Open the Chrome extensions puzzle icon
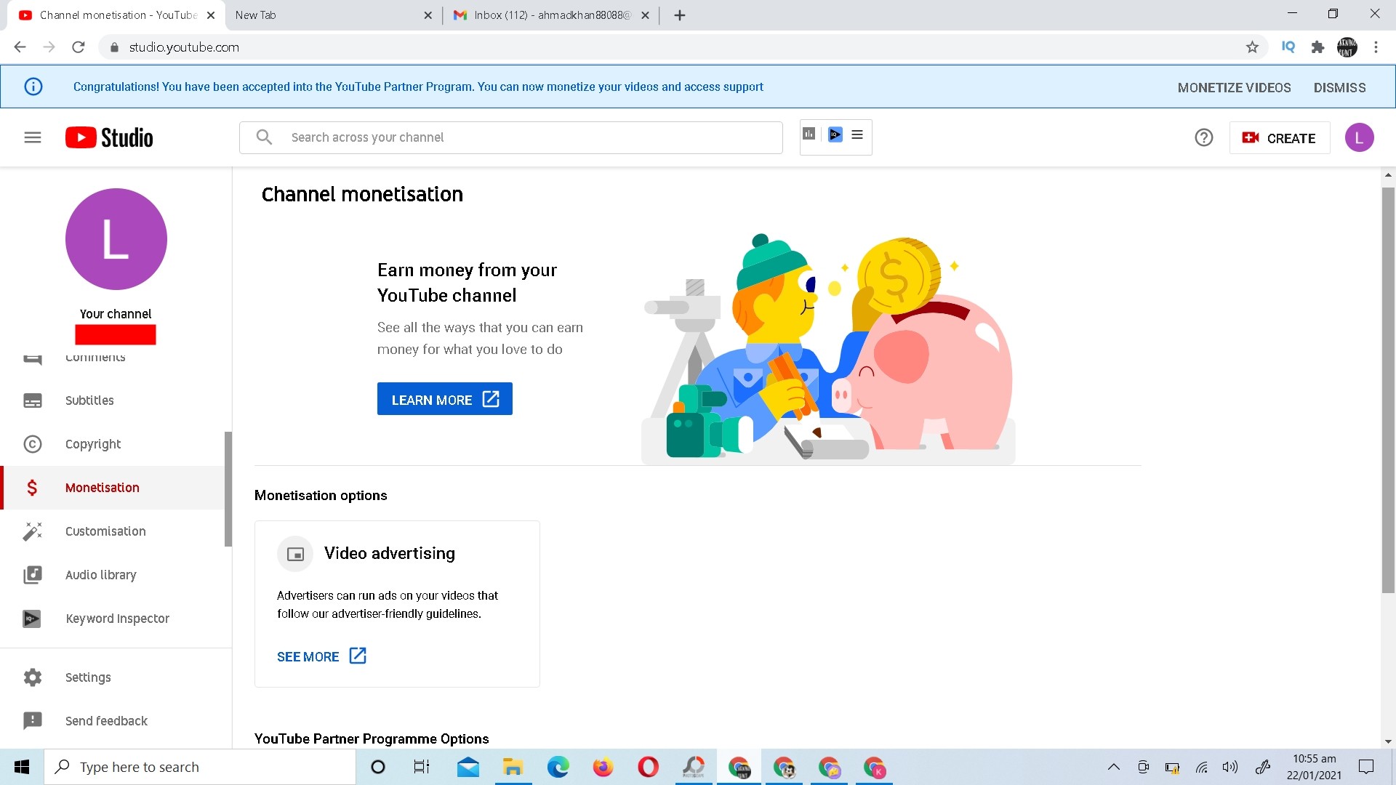Viewport: 1396px width, 785px height. tap(1317, 47)
